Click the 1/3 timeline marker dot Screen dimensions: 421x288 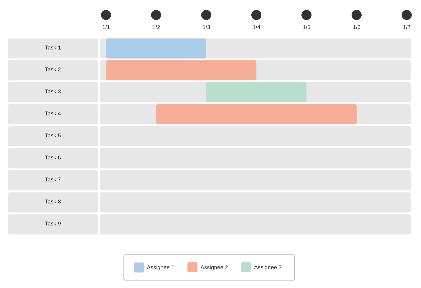(x=206, y=15)
